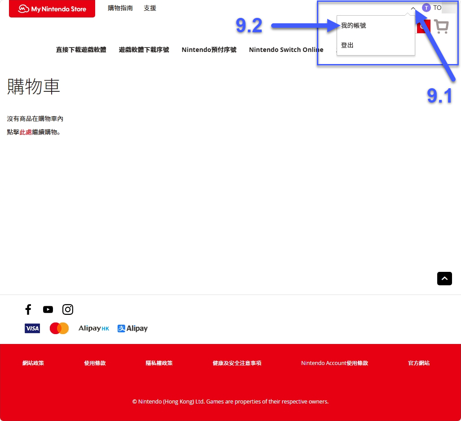This screenshot has height=421, width=461.
Task: Visit Nintendo's Facebook page icon
Action: click(28, 309)
